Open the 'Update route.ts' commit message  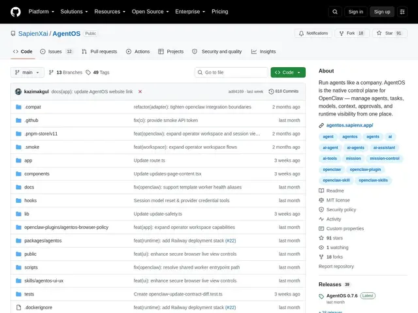pyautogui.click(x=150, y=160)
